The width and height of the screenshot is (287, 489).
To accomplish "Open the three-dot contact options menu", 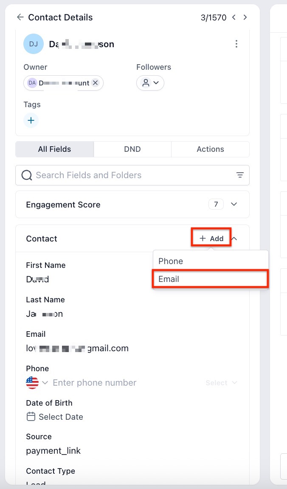I will pos(236,44).
